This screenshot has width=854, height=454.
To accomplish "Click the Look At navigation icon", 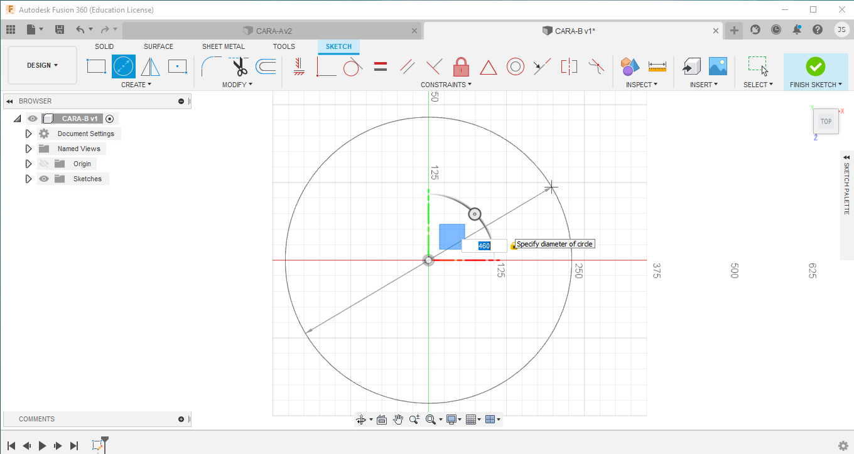I will (x=381, y=420).
